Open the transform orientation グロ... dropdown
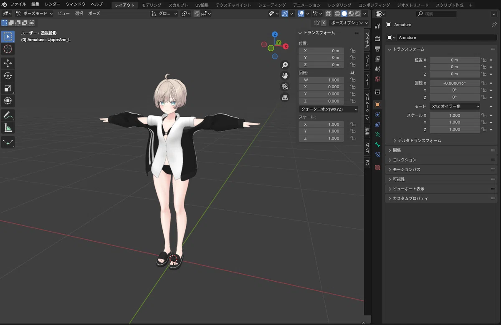 [164, 14]
